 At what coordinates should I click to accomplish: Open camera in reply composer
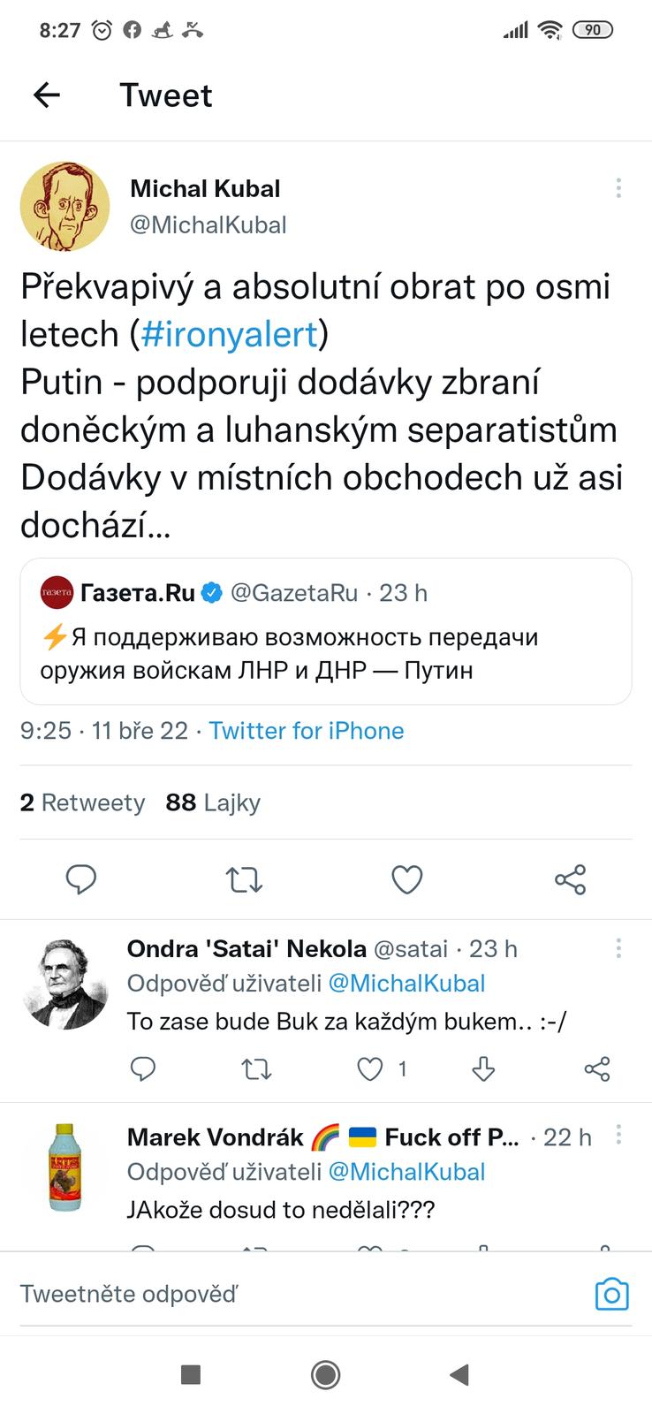pyautogui.click(x=611, y=1295)
